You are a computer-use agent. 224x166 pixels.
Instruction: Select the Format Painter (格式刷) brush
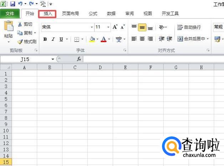tap(27, 42)
